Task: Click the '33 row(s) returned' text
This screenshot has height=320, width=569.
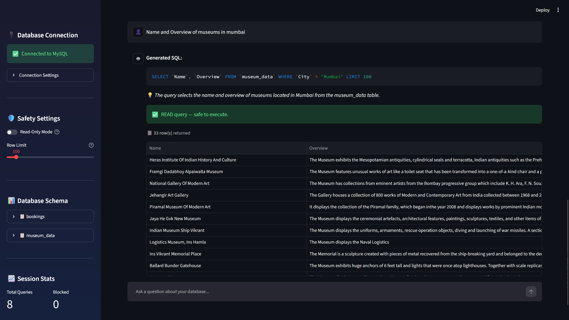Action: click(172, 133)
